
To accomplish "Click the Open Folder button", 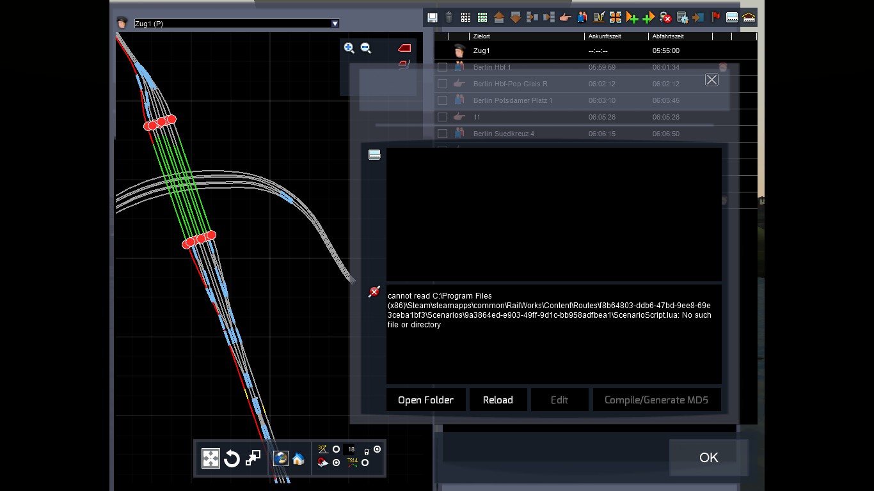I will (425, 400).
